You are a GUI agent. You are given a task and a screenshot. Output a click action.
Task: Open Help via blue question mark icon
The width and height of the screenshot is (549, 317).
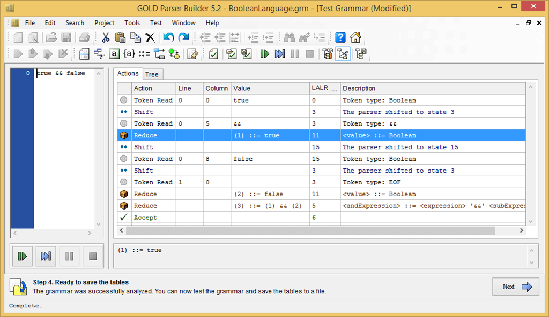point(340,37)
